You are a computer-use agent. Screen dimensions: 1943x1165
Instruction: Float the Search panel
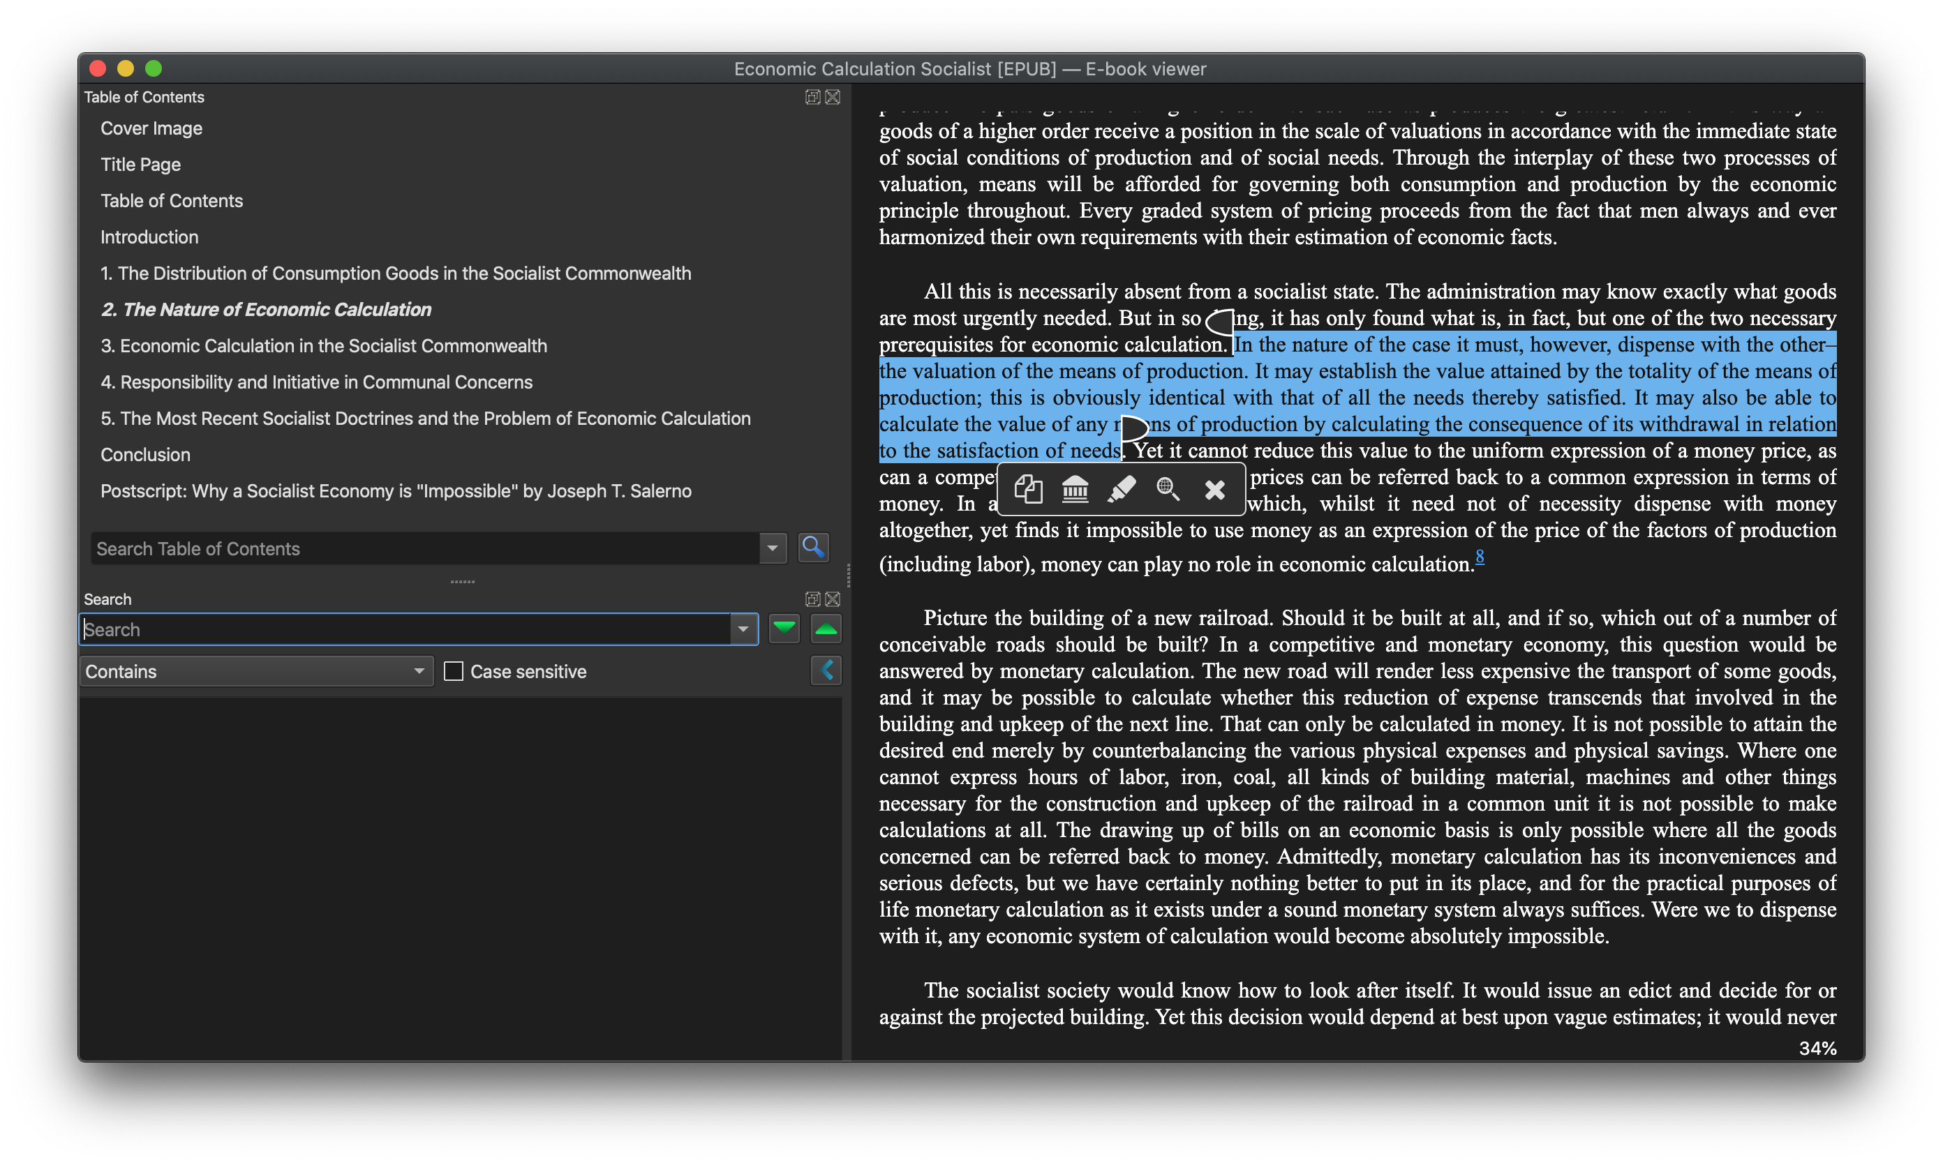coord(813,599)
